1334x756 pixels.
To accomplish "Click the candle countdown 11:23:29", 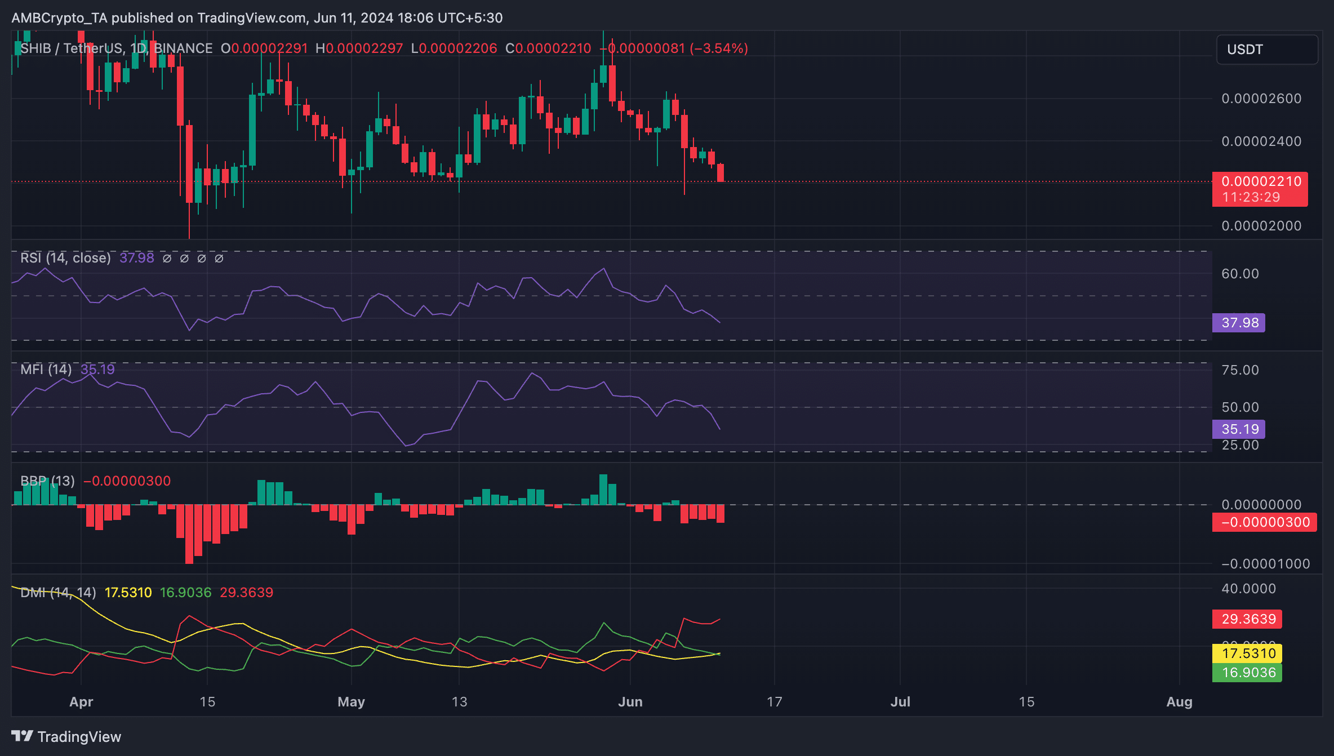I will coord(1251,197).
